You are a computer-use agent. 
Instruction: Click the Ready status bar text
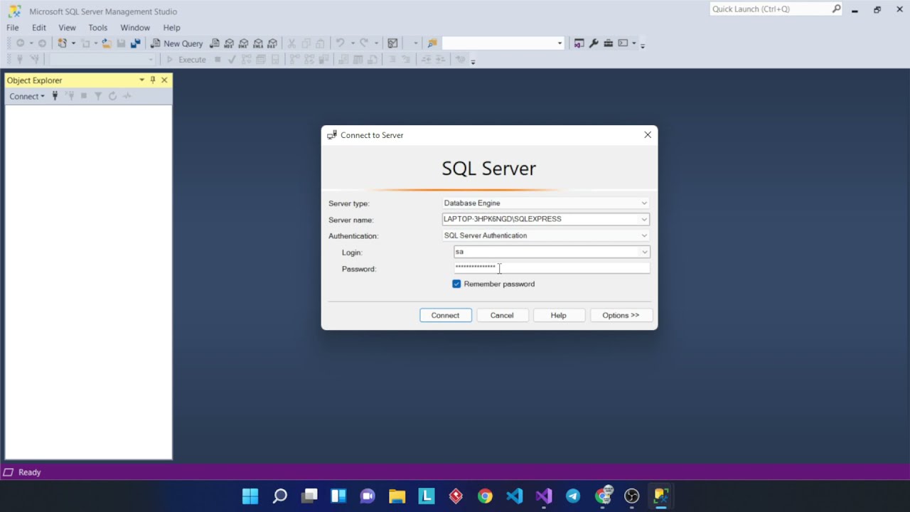coord(30,472)
